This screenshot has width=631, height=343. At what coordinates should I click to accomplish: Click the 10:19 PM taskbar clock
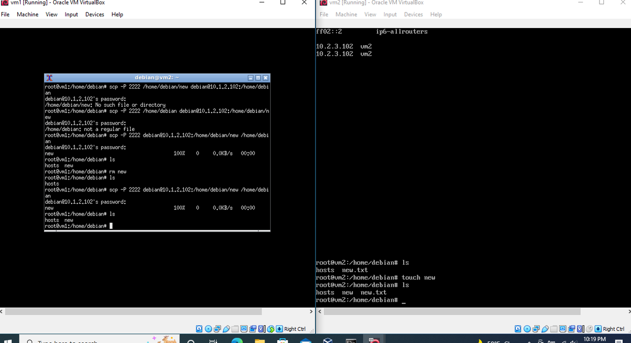(x=594, y=340)
